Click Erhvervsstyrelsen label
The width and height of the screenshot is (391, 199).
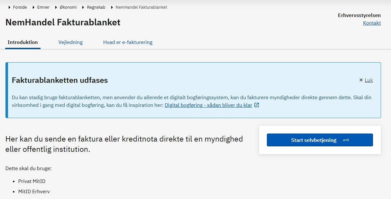click(359, 15)
